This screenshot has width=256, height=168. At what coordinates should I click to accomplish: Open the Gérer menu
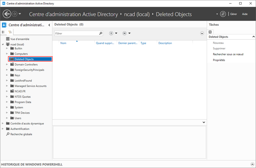(x=234, y=14)
